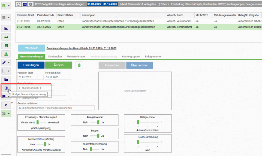Click the line chart sidebar icon
The image size is (262, 156).
click(x=6, y=28)
